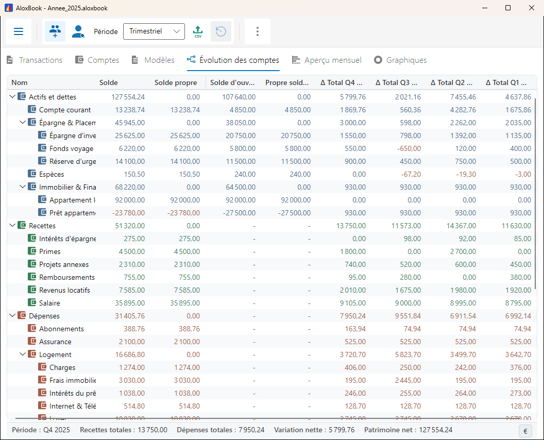544x440 pixels.
Task: Collapse the Épargne & Placements node
Action: click(23, 122)
